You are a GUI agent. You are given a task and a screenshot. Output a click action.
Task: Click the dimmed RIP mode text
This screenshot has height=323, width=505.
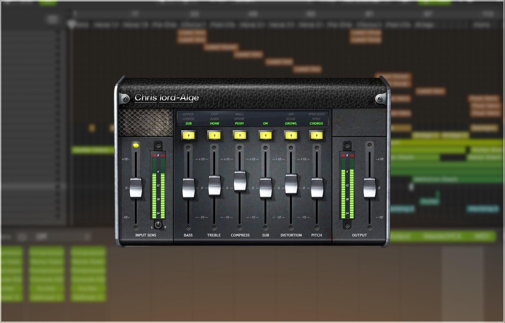pyautogui.click(x=291, y=114)
